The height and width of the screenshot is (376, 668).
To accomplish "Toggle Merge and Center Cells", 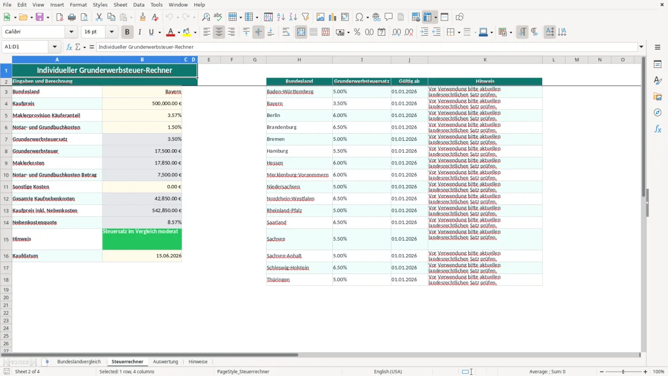I will coord(301,32).
